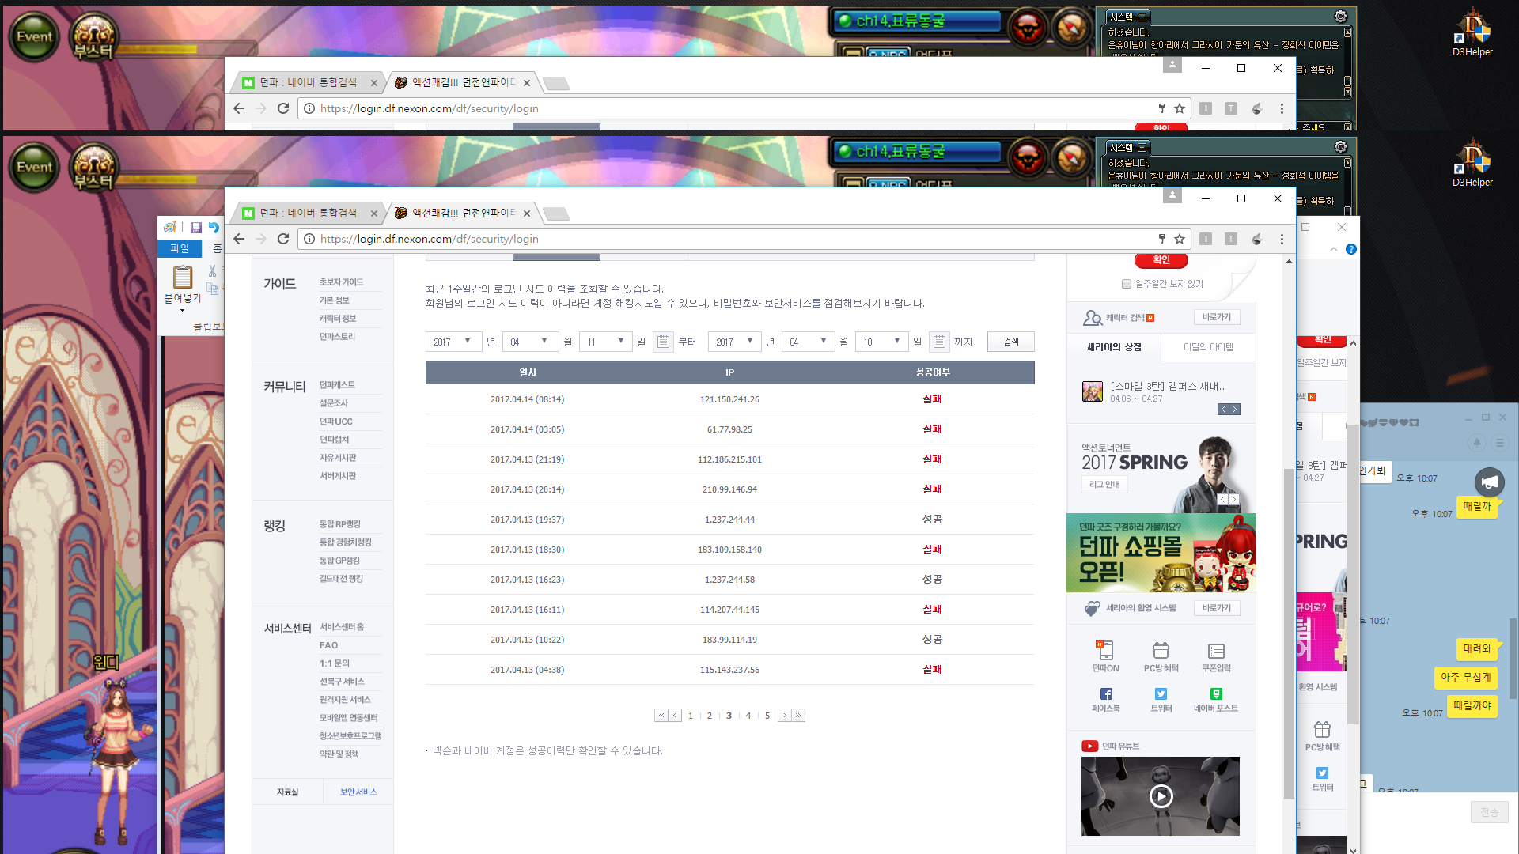
Task: Switch to the 이달의 아이템 tab
Action: [1208, 347]
